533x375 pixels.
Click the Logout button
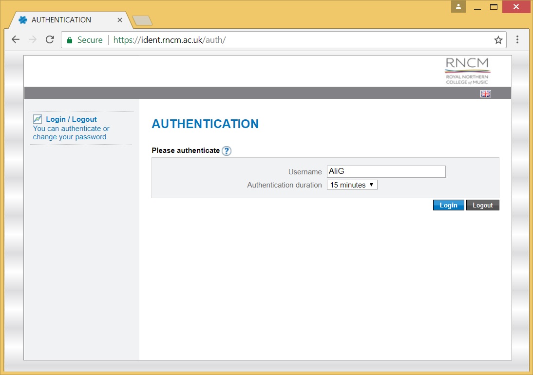tap(482, 205)
